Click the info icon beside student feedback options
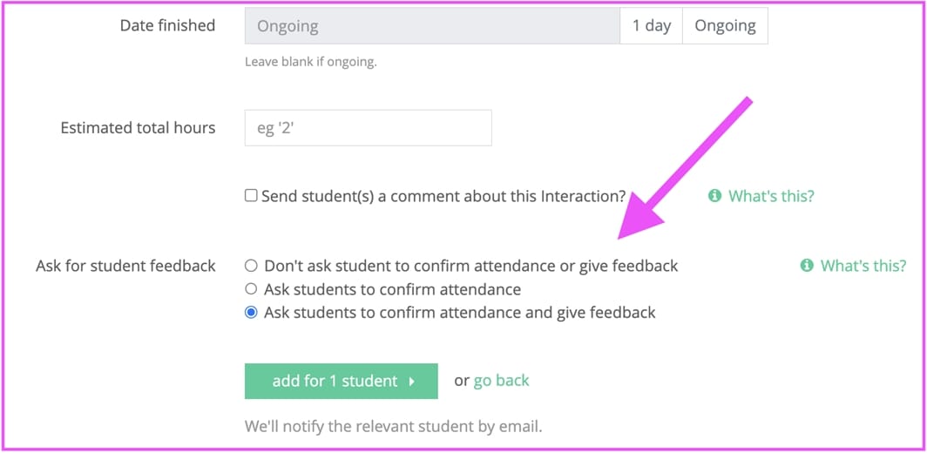Viewport: 927px width, 453px height. pyautogui.click(x=807, y=266)
